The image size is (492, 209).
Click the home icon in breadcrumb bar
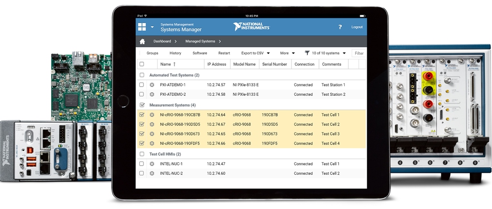[x=142, y=41]
